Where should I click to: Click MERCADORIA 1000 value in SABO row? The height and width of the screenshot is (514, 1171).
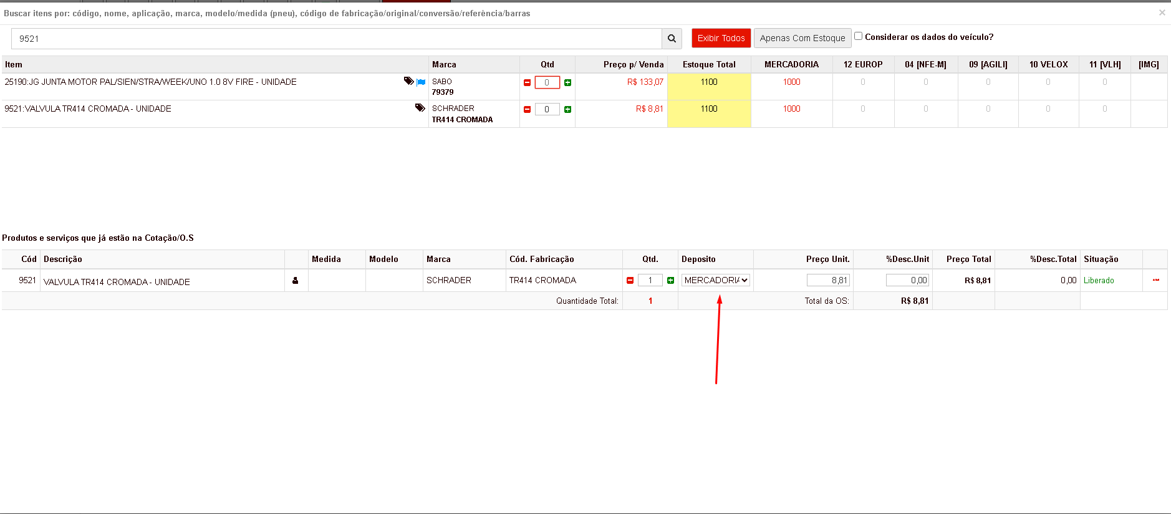(x=791, y=82)
